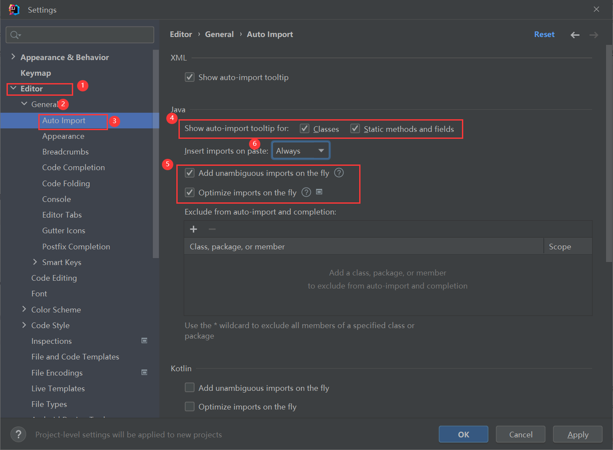The width and height of the screenshot is (613, 450).
Task: Open Editor Tabs settings
Action: [x=62, y=215]
